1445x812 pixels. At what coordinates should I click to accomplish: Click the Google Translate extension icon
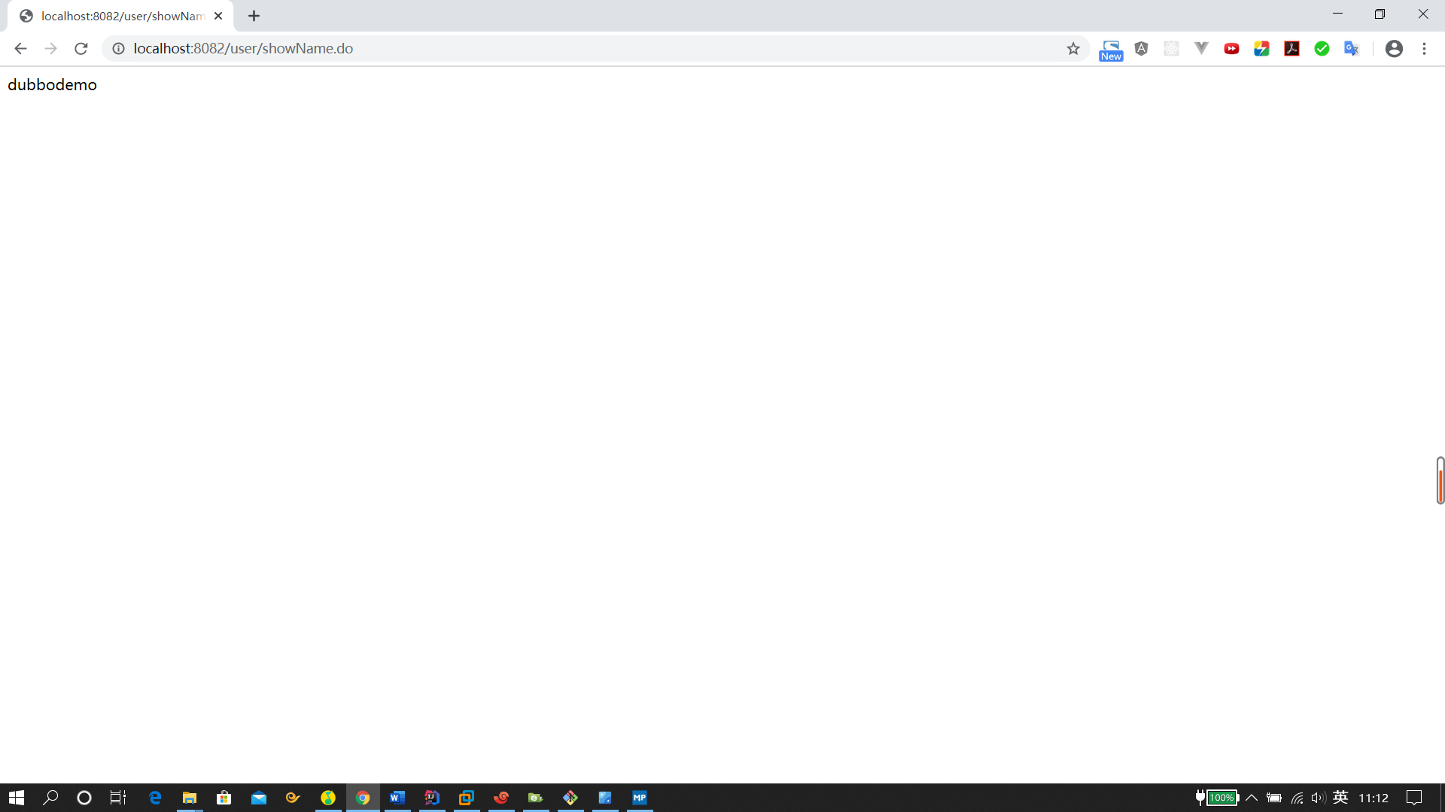(1352, 49)
